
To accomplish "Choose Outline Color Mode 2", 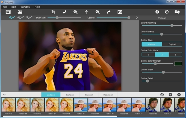I will [x=162, y=55].
